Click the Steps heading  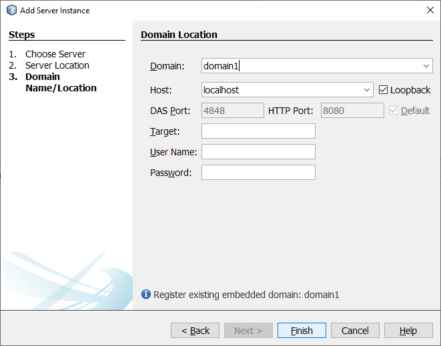click(21, 35)
